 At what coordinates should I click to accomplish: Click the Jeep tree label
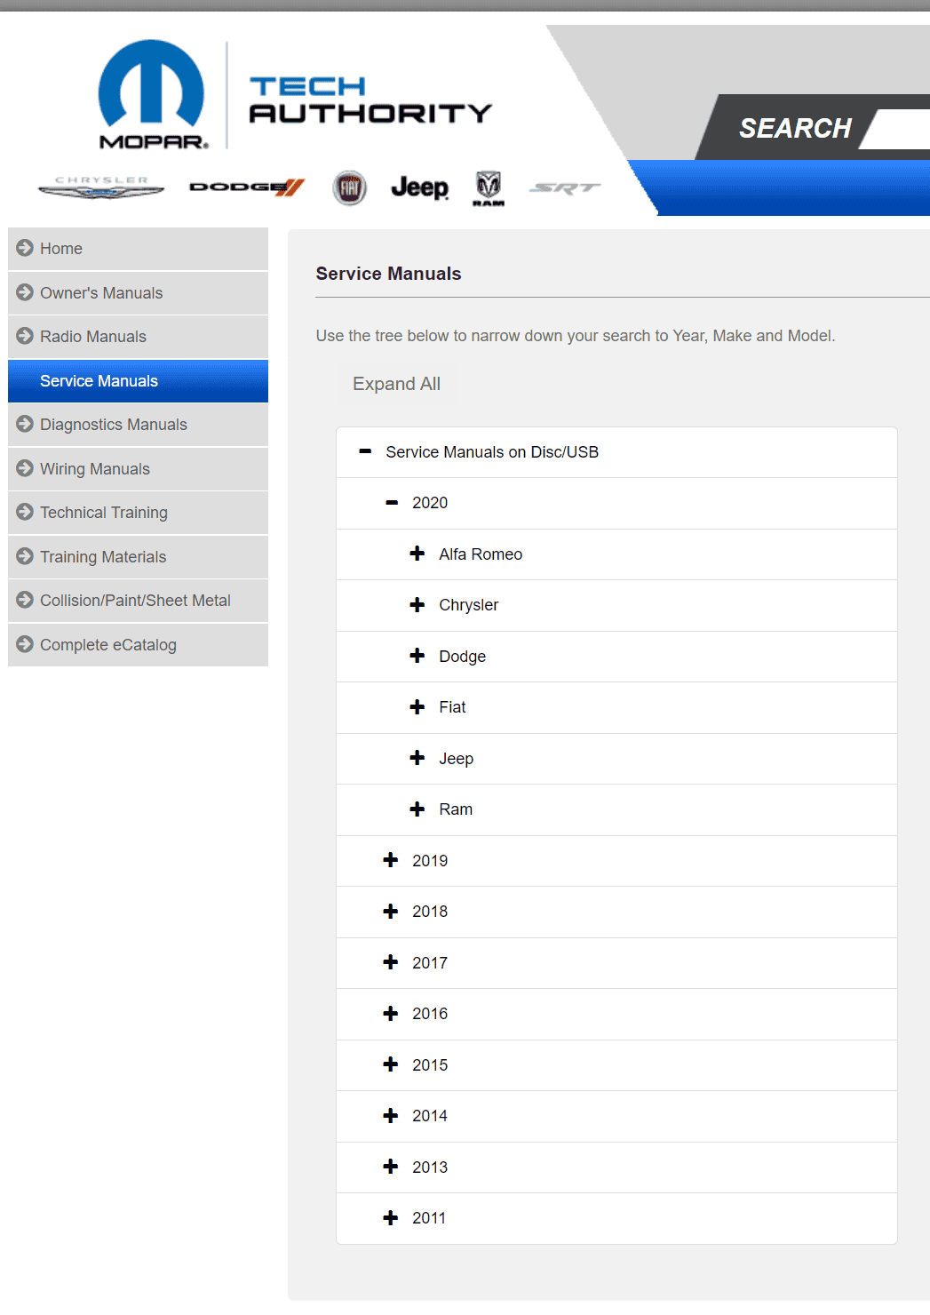click(x=457, y=759)
